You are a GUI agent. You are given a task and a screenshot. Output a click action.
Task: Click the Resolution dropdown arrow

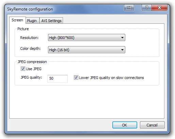point(122,38)
